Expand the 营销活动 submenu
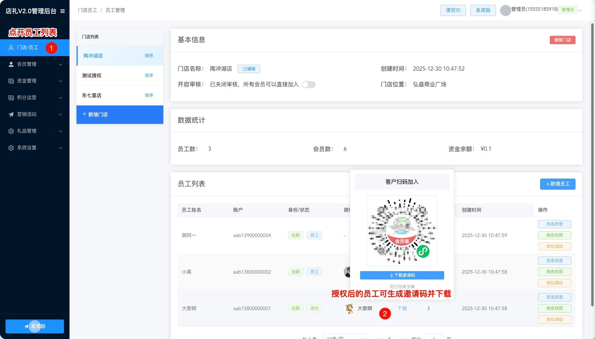Screen dimensions: 595x339 [35, 115]
